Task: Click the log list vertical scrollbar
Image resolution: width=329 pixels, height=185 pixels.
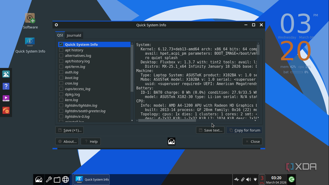Action: tap(132, 68)
